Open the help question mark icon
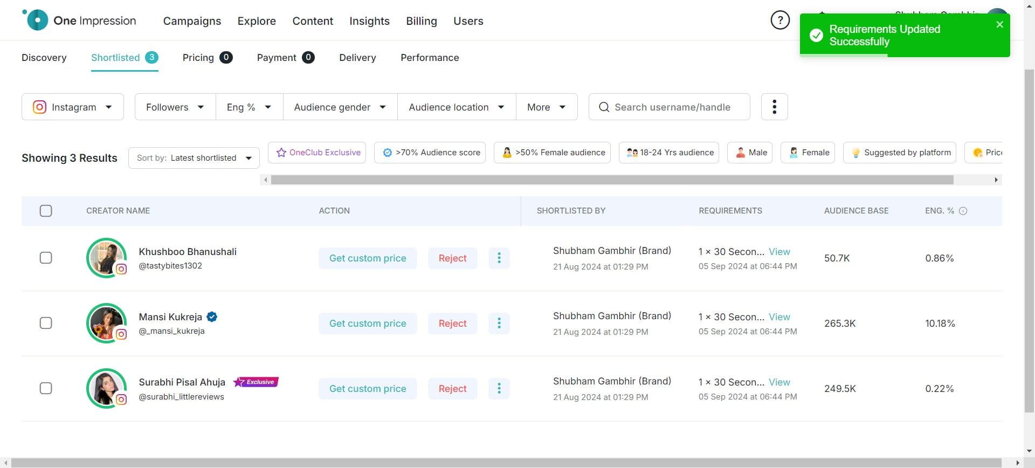 pyautogui.click(x=779, y=20)
